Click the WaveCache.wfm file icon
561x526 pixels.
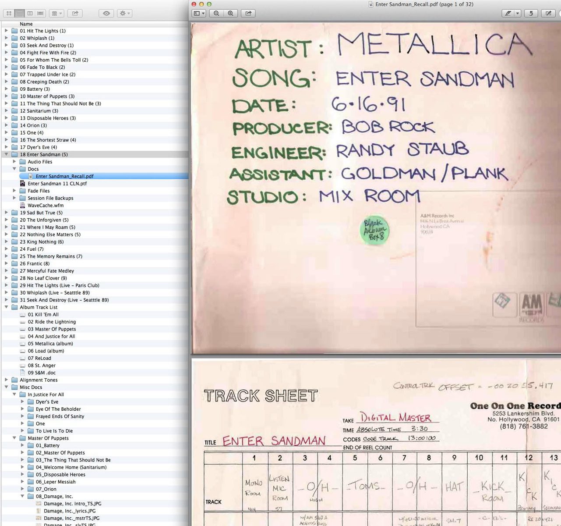coord(23,205)
